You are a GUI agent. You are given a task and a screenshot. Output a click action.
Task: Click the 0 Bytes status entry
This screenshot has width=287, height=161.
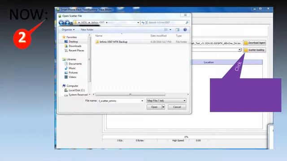[139, 140]
